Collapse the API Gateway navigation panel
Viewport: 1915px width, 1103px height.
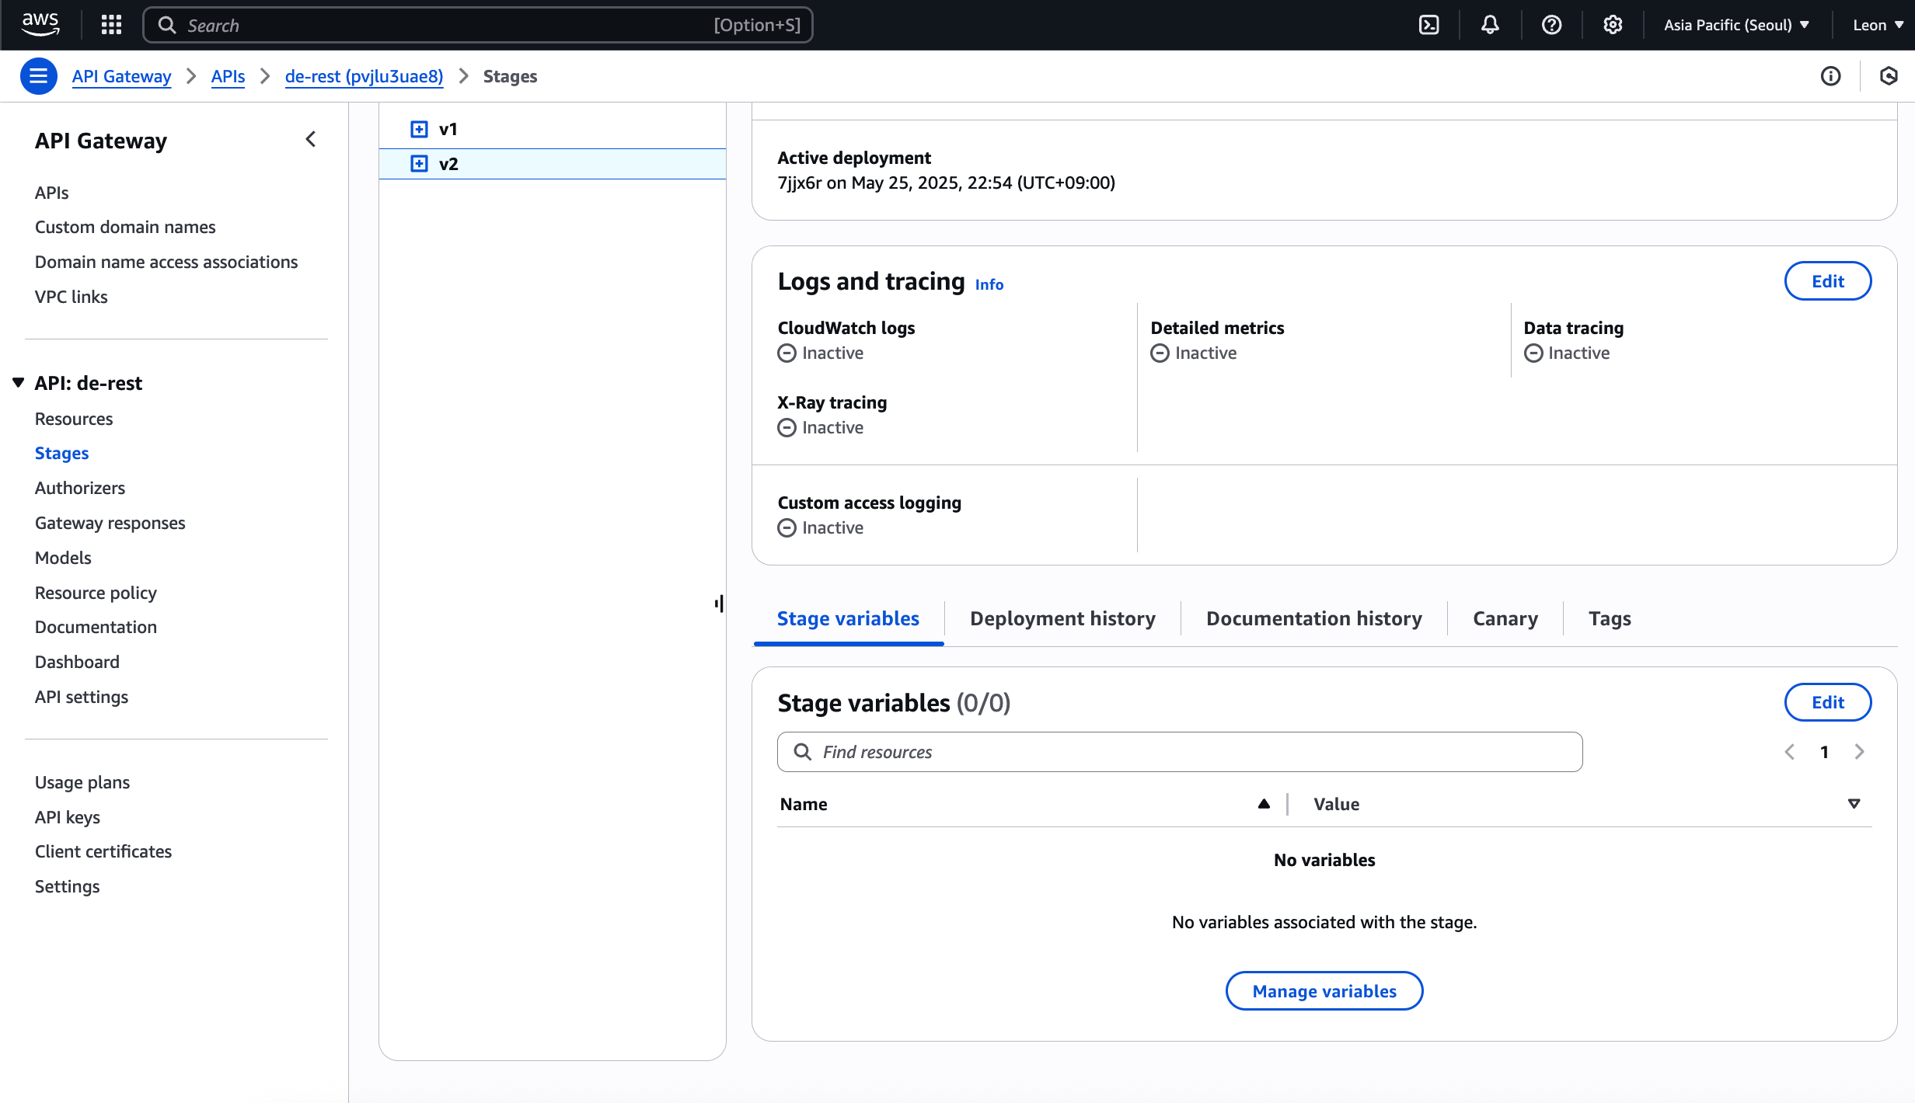(311, 140)
